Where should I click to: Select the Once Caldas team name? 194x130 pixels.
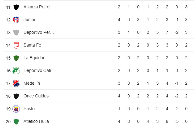[x=36, y=96]
